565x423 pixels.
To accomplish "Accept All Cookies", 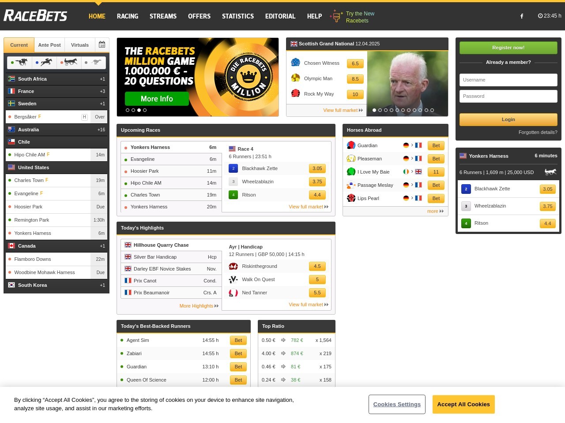I will [463, 404].
